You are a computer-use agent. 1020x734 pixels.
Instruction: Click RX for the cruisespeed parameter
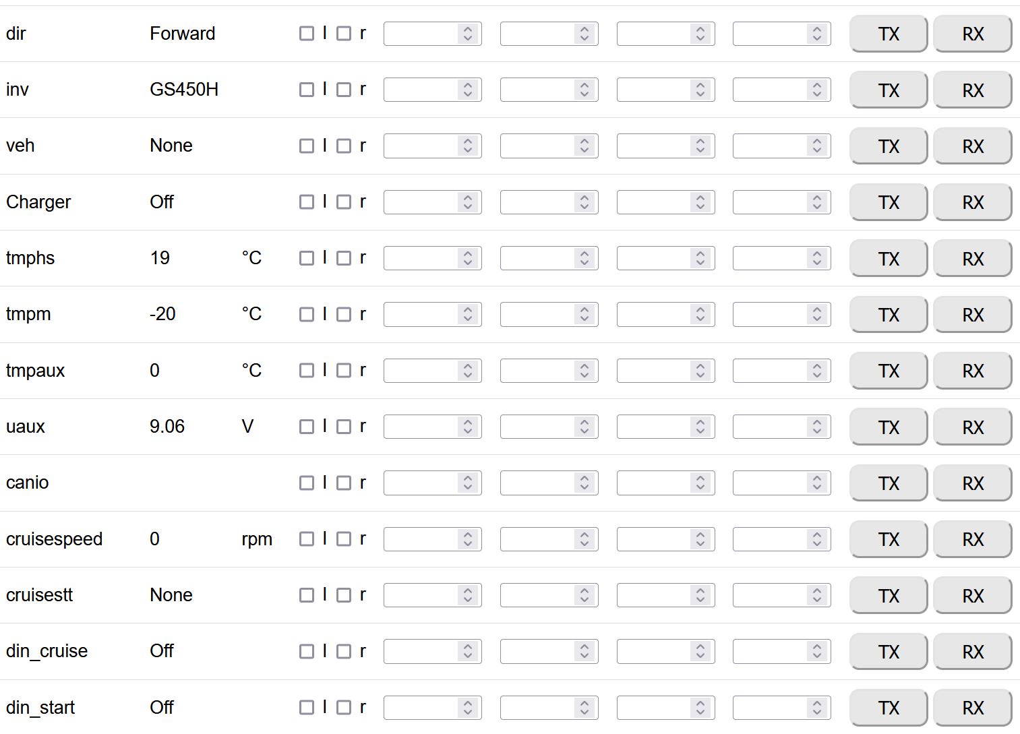point(972,539)
